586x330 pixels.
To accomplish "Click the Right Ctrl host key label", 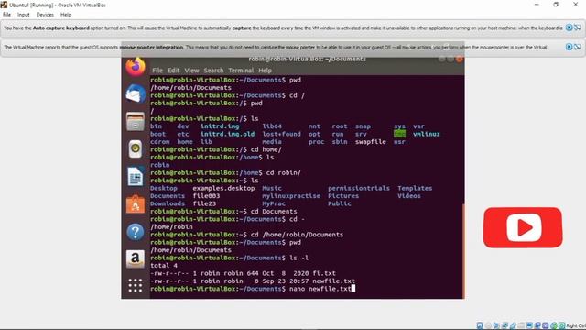I will (x=576, y=325).
